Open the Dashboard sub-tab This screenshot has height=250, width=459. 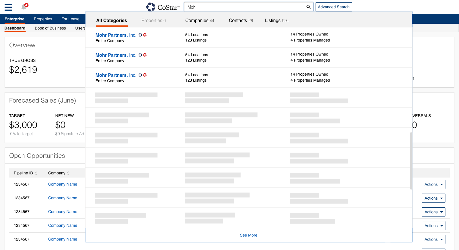[15, 28]
